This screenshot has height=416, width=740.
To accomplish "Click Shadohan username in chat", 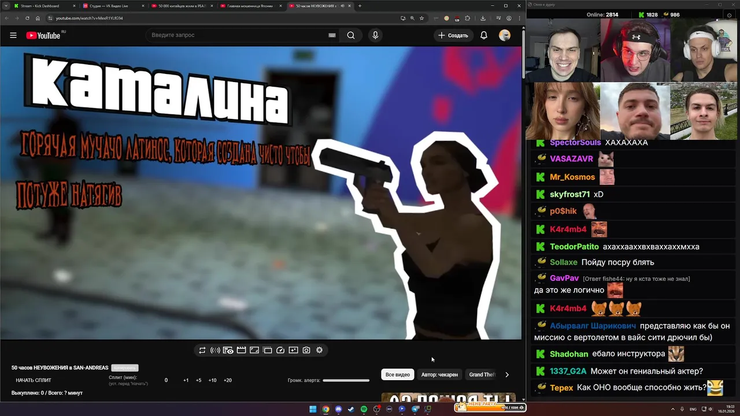I will click(x=569, y=354).
